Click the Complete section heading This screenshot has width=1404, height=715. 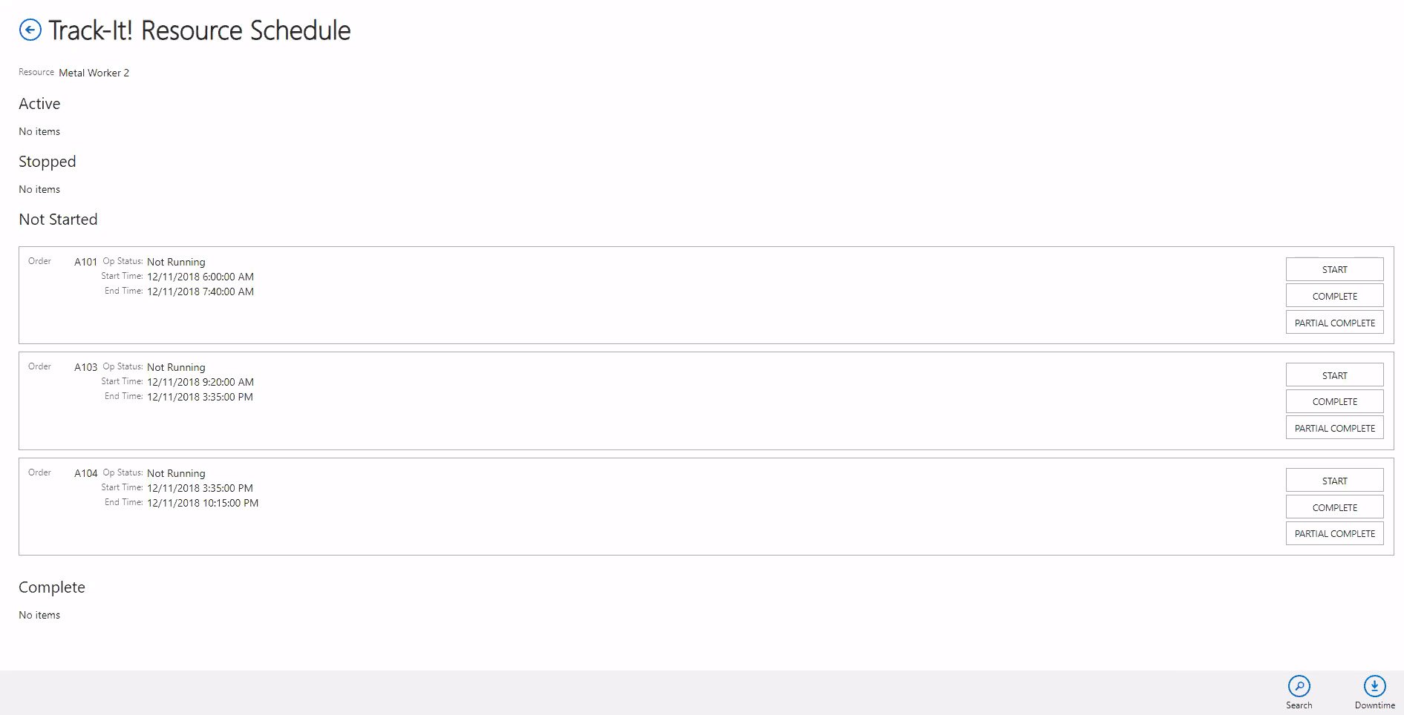click(52, 587)
